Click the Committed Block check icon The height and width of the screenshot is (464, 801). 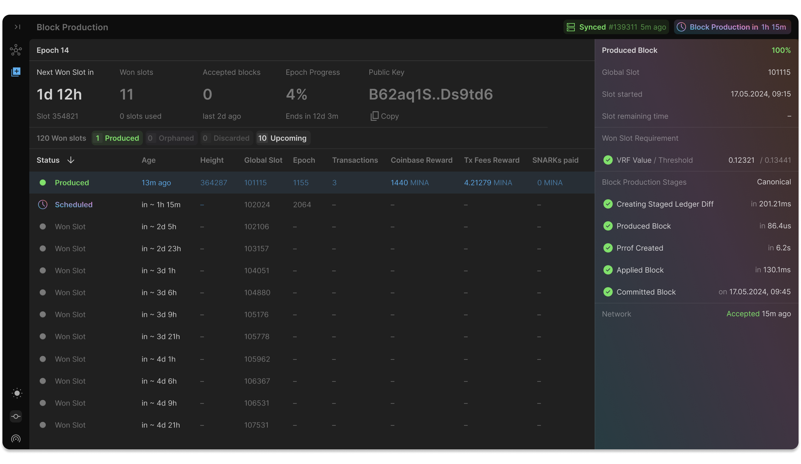tap(608, 292)
